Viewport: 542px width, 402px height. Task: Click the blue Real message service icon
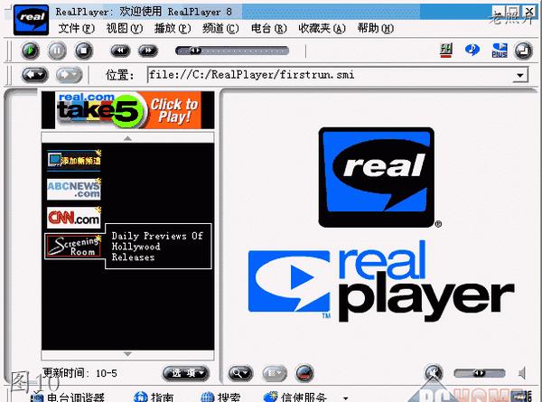[472, 50]
